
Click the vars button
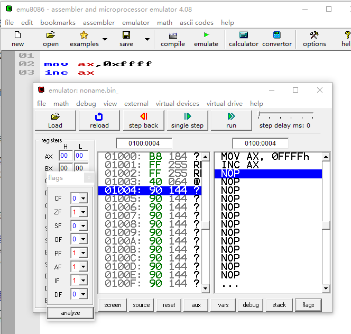[224, 305]
